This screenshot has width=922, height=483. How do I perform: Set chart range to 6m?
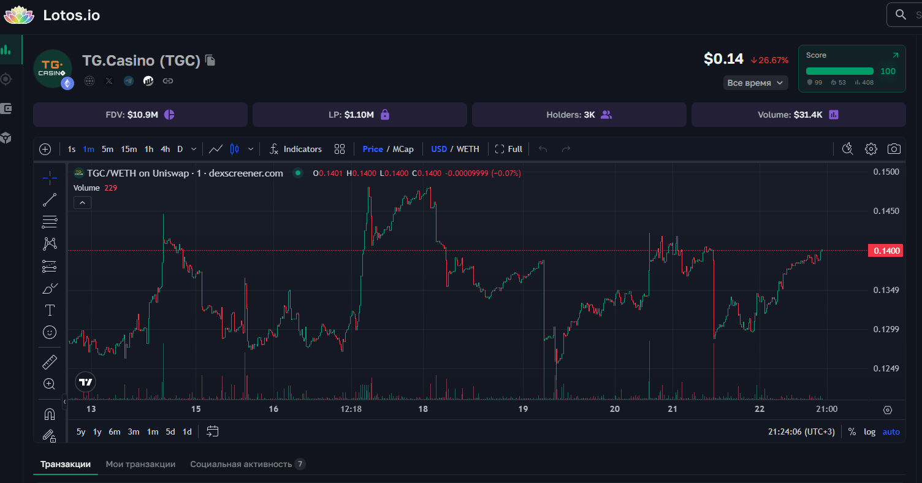pos(115,432)
